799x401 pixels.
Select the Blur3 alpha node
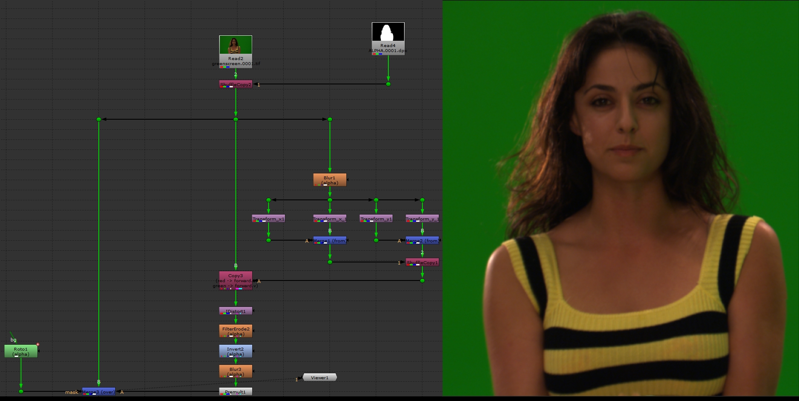[x=235, y=371]
